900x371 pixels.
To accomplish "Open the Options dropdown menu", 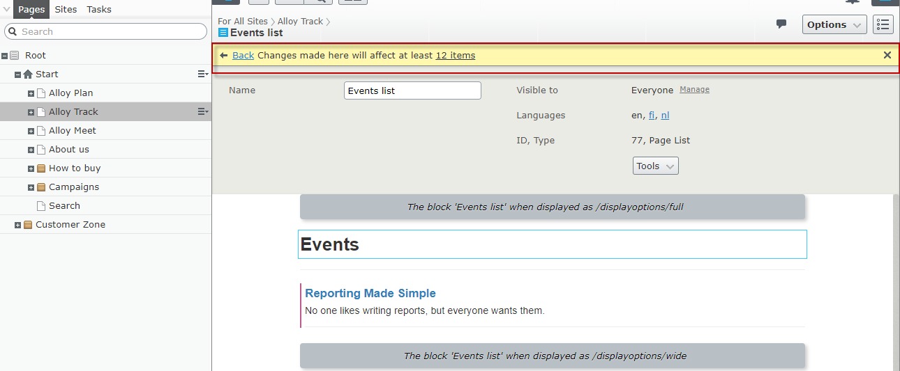I will pyautogui.click(x=834, y=24).
